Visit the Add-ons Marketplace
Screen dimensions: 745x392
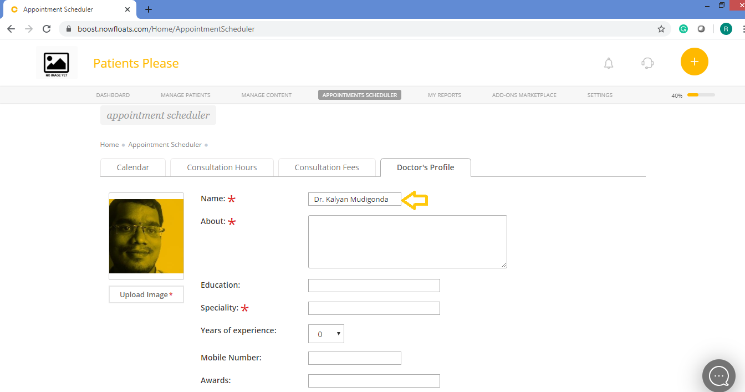pos(524,95)
